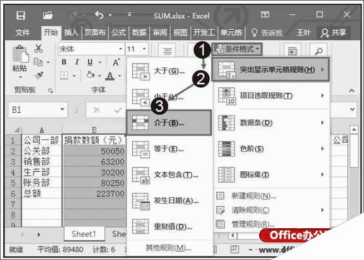Choose 突出显示单元格规则(H) menu item
Screen dimensions: 364x260
pos(271,69)
